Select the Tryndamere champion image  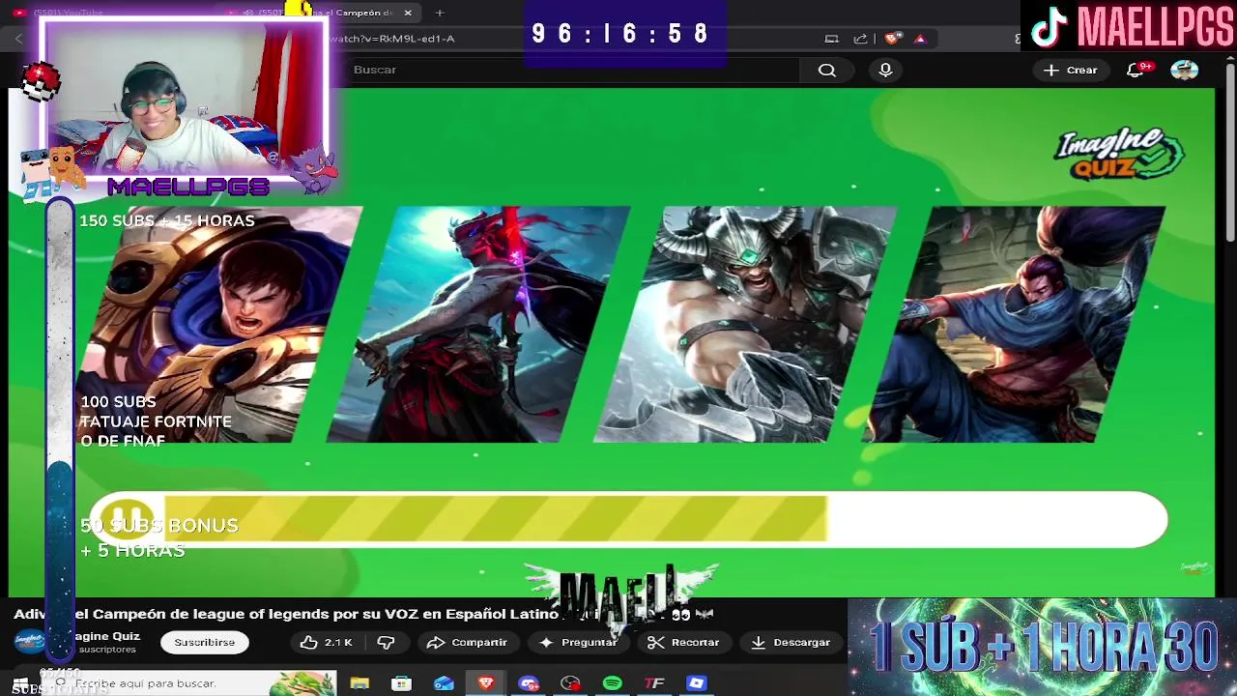[x=744, y=324]
